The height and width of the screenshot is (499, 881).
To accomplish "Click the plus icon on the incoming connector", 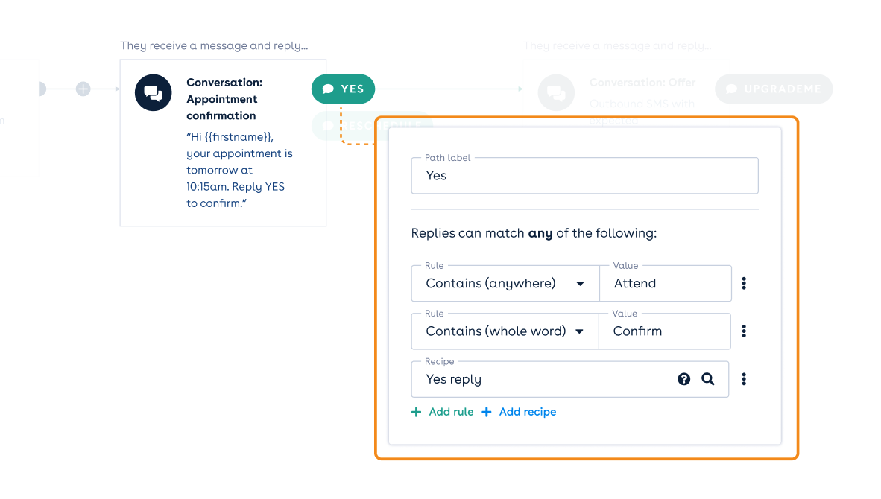I will pos(82,88).
